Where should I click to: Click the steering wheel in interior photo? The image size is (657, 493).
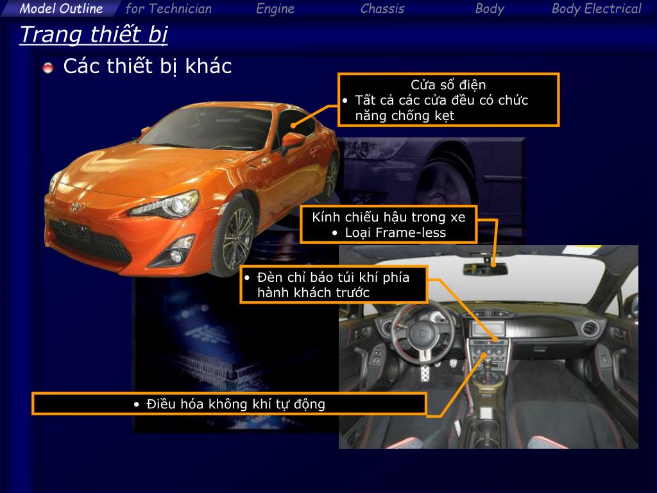(x=423, y=333)
